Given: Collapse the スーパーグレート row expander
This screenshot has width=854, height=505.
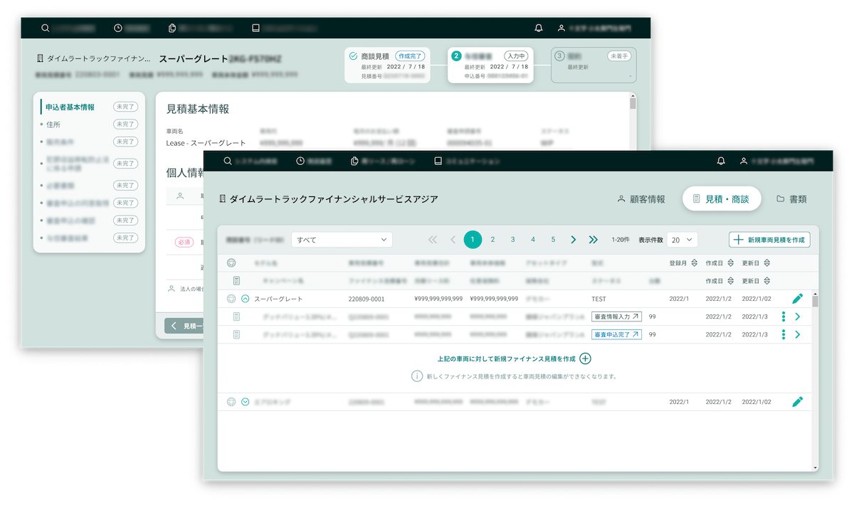Looking at the screenshot, I should tap(246, 299).
